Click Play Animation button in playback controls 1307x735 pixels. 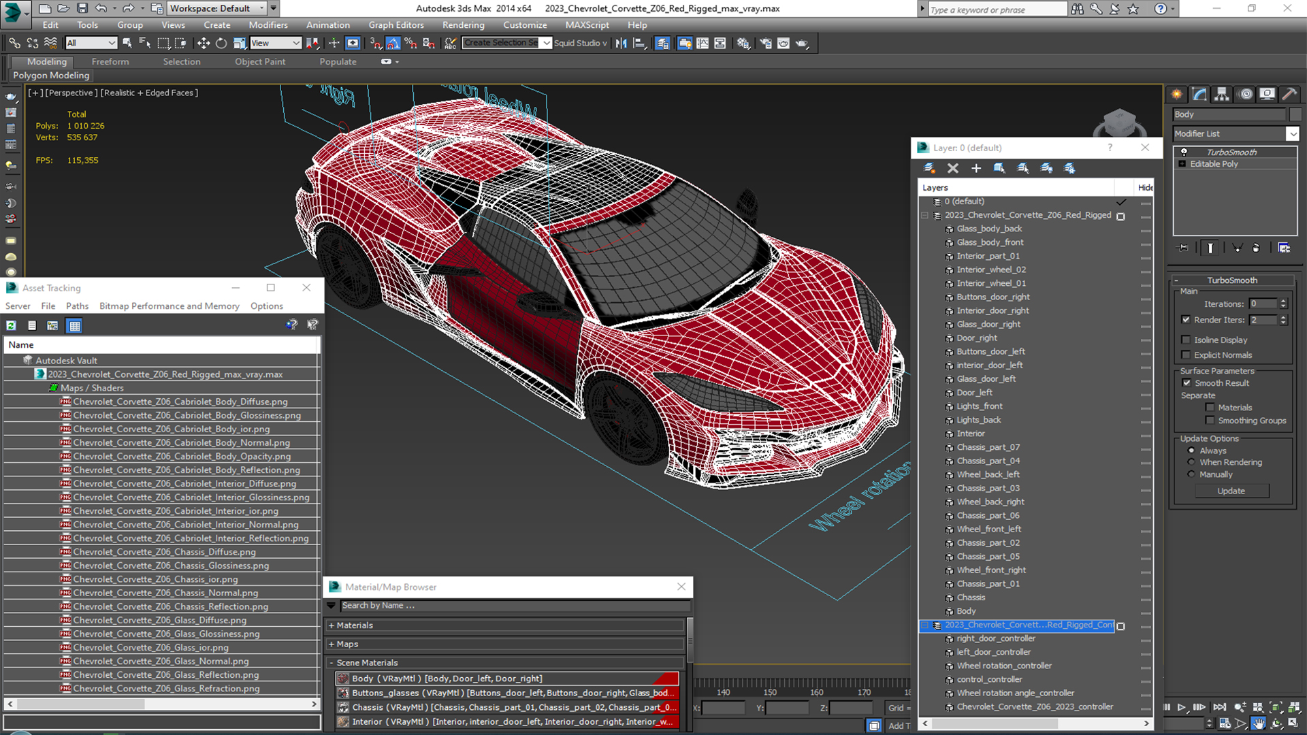[1182, 708]
